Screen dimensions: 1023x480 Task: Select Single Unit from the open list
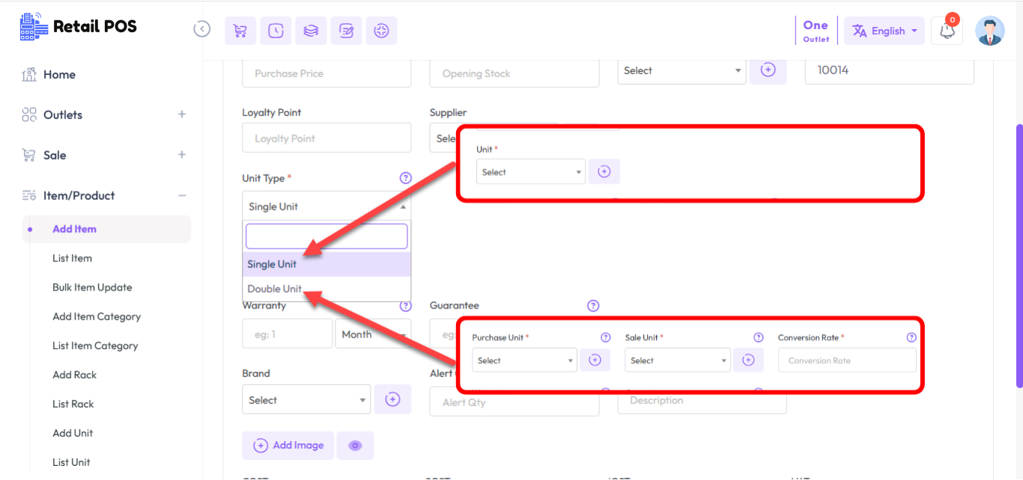coord(272,264)
